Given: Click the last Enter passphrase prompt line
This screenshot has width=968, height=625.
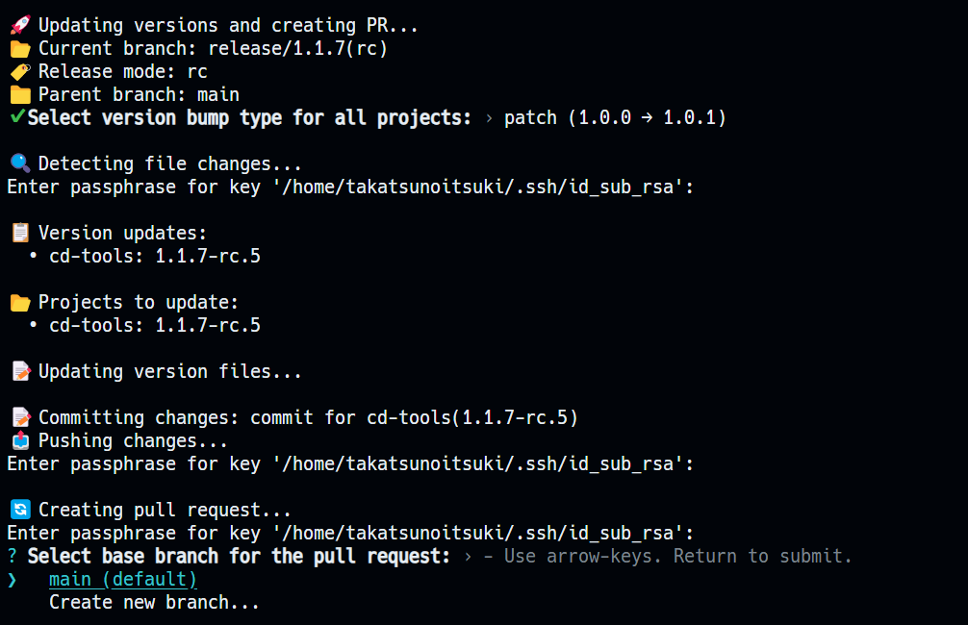Looking at the screenshot, I should pyautogui.click(x=350, y=533).
